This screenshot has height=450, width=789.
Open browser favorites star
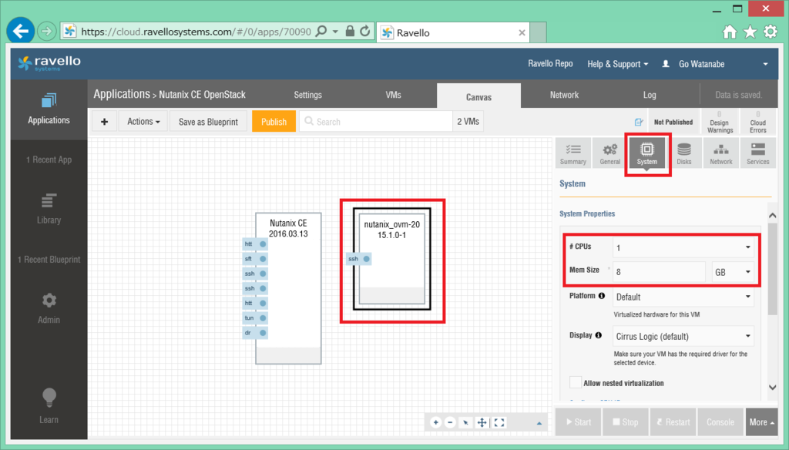(x=750, y=32)
